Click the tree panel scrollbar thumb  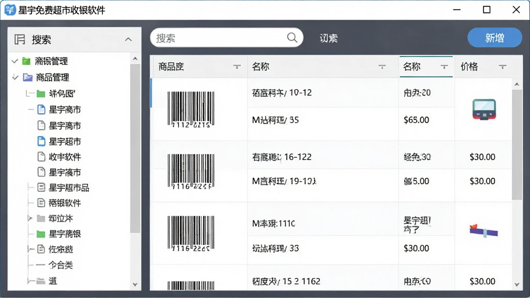tap(135, 148)
